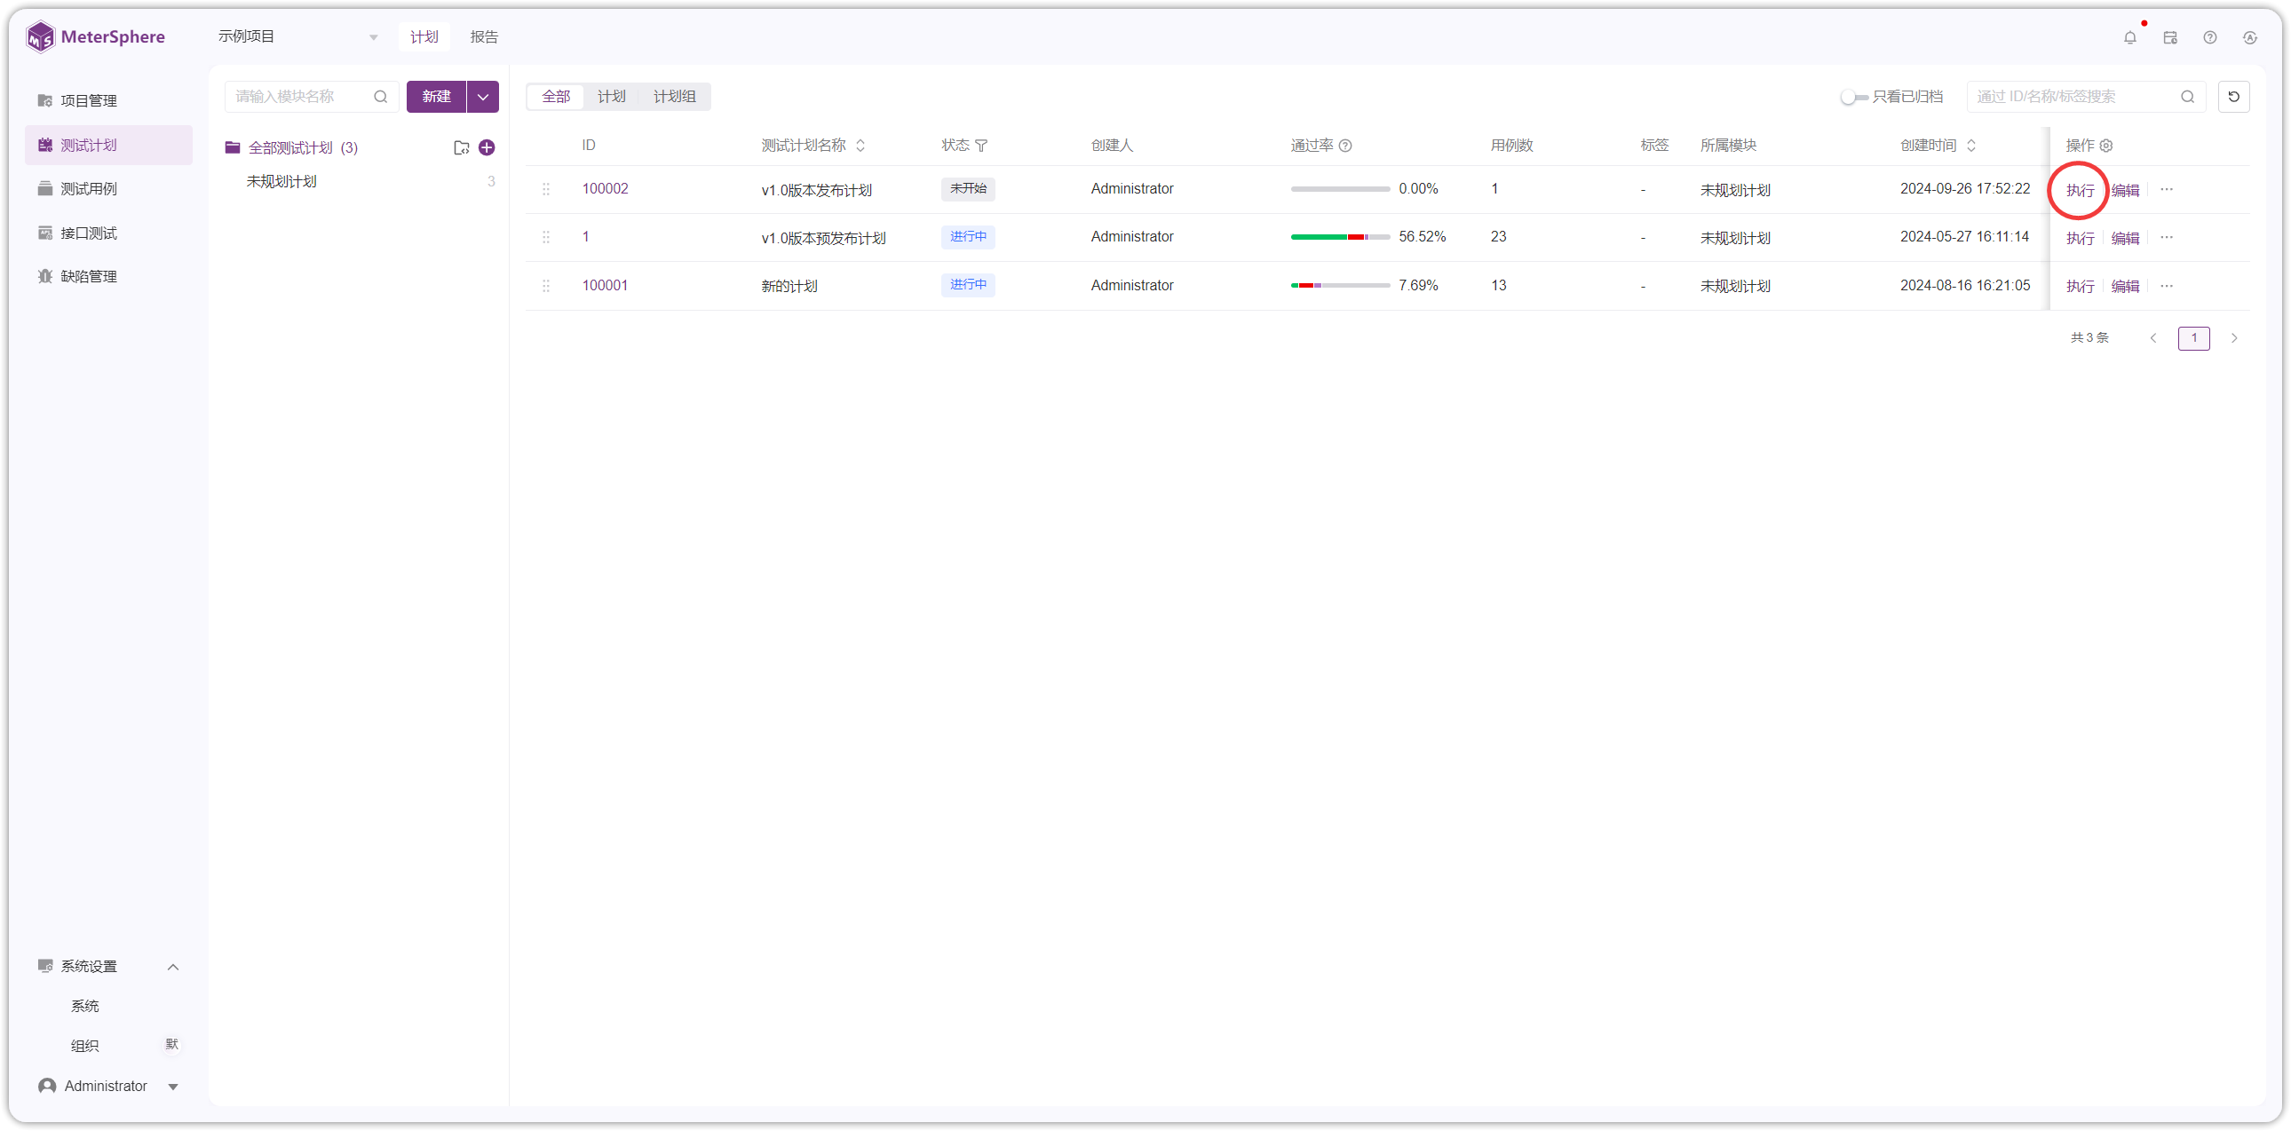Switch to the 报告 top tab
The image size is (2291, 1131).
coord(484,36)
